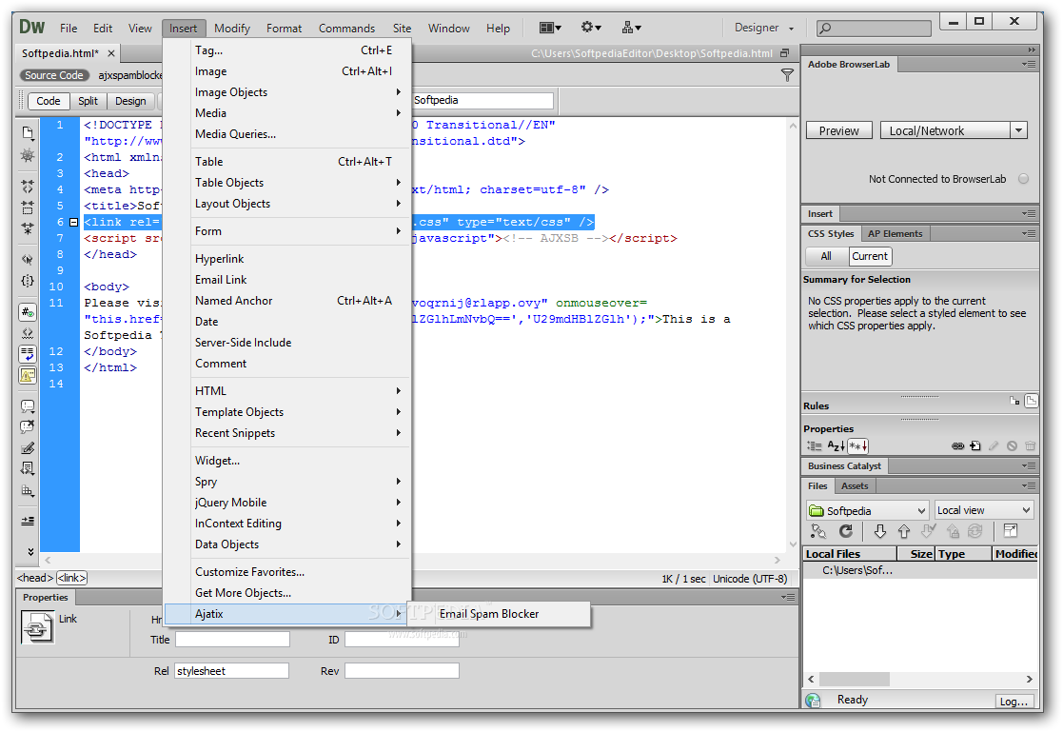Open the Local view dropdown
Image resolution: width=1063 pixels, height=732 pixels.
pos(984,510)
